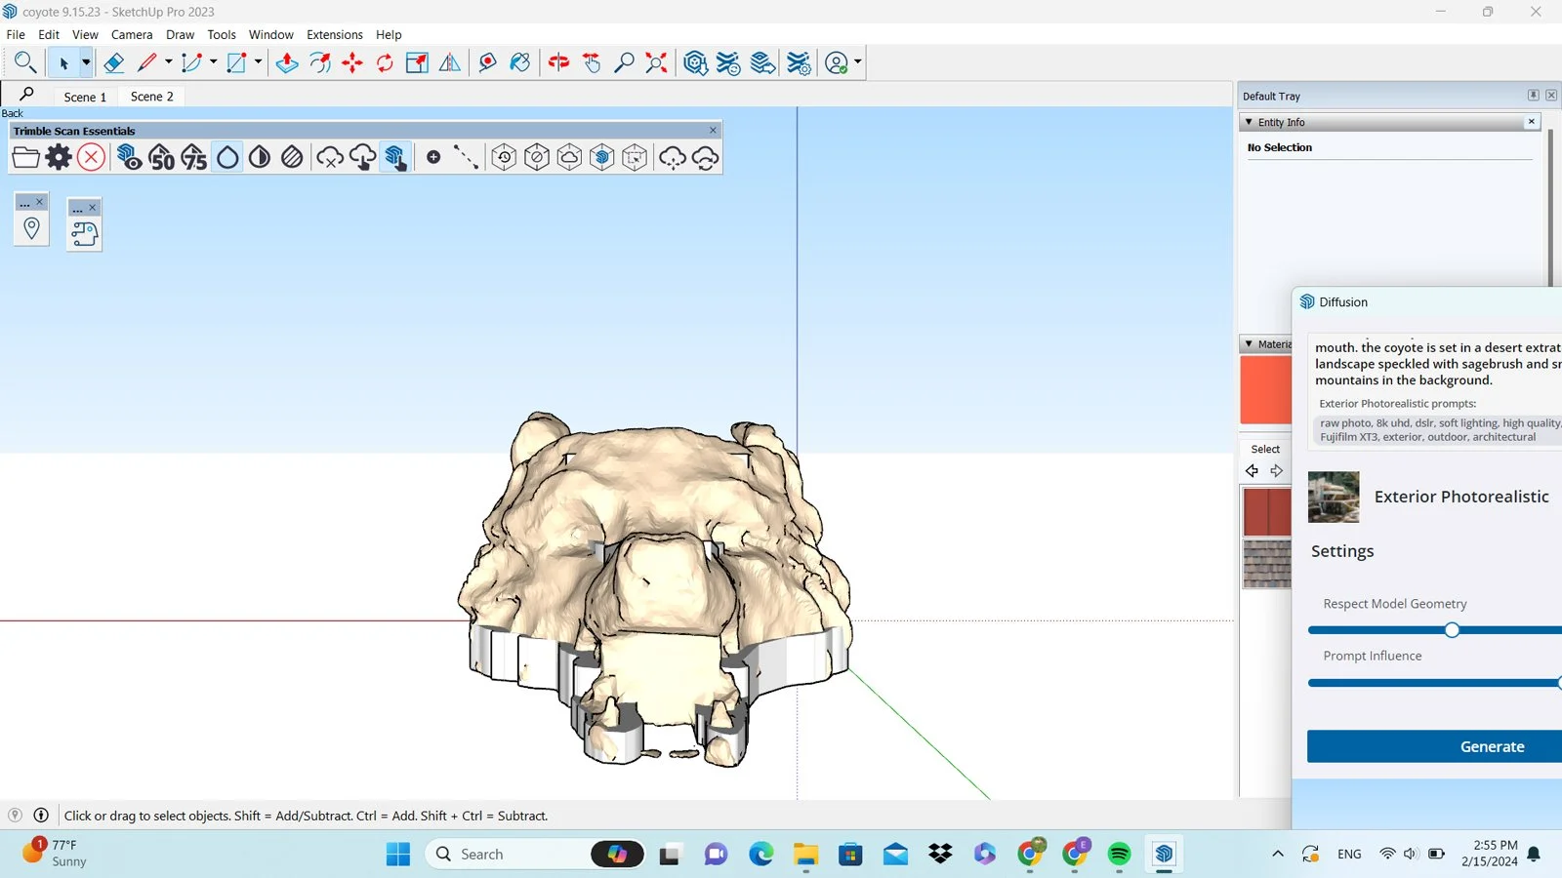The height and width of the screenshot is (878, 1562).
Task: Select the Paint Bucket tool
Action: tap(520, 63)
